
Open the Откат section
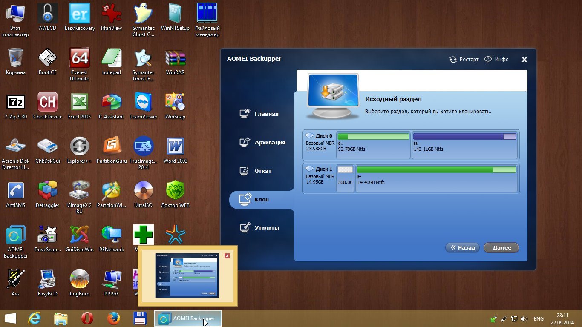click(x=256, y=171)
